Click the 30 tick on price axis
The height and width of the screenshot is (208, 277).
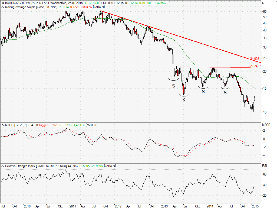coord(265,47)
